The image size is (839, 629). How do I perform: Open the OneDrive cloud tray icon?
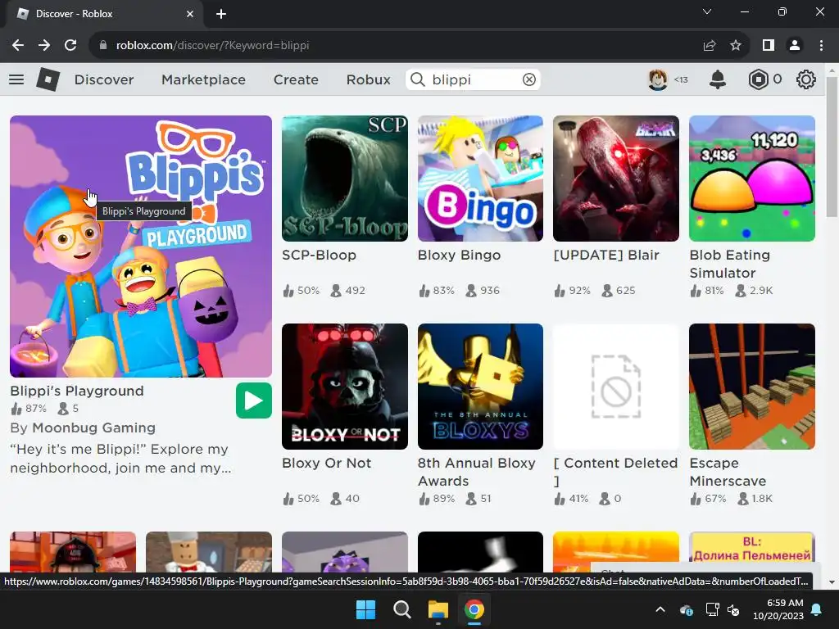coord(687,609)
